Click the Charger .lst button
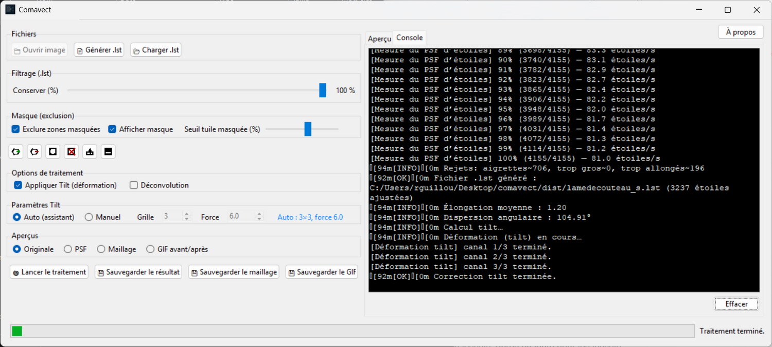Viewport: 772px width, 347px height. tap(156, 50)
